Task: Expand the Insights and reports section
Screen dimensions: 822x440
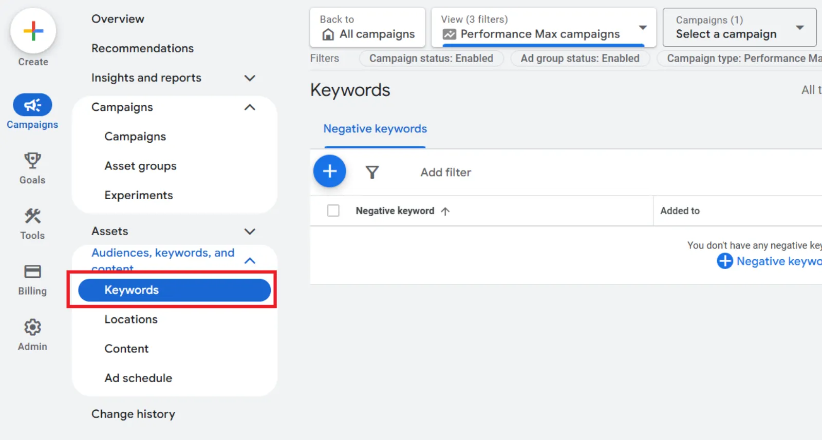Action: pos(250,78)
